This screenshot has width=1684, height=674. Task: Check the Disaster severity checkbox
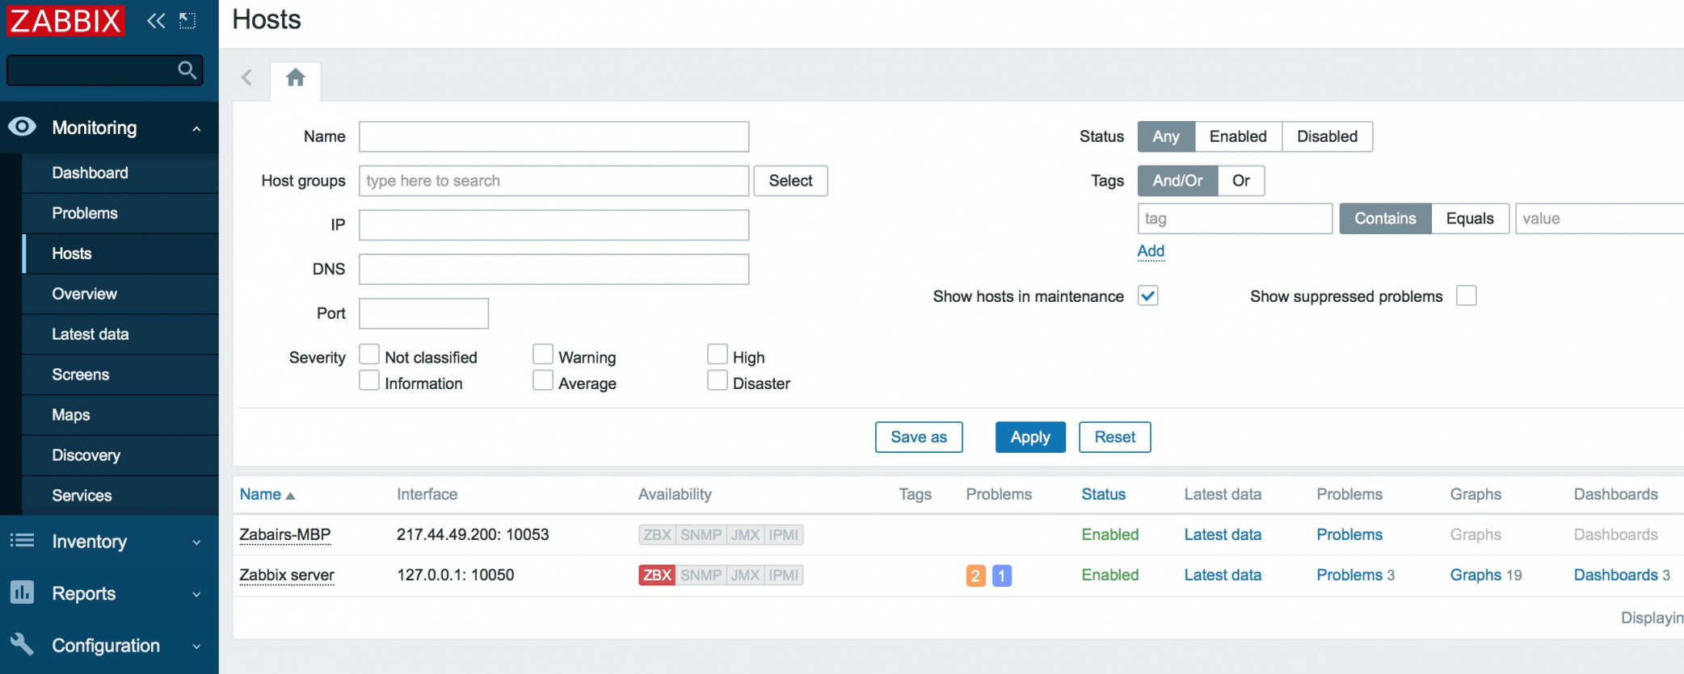[x=717, y=381]
